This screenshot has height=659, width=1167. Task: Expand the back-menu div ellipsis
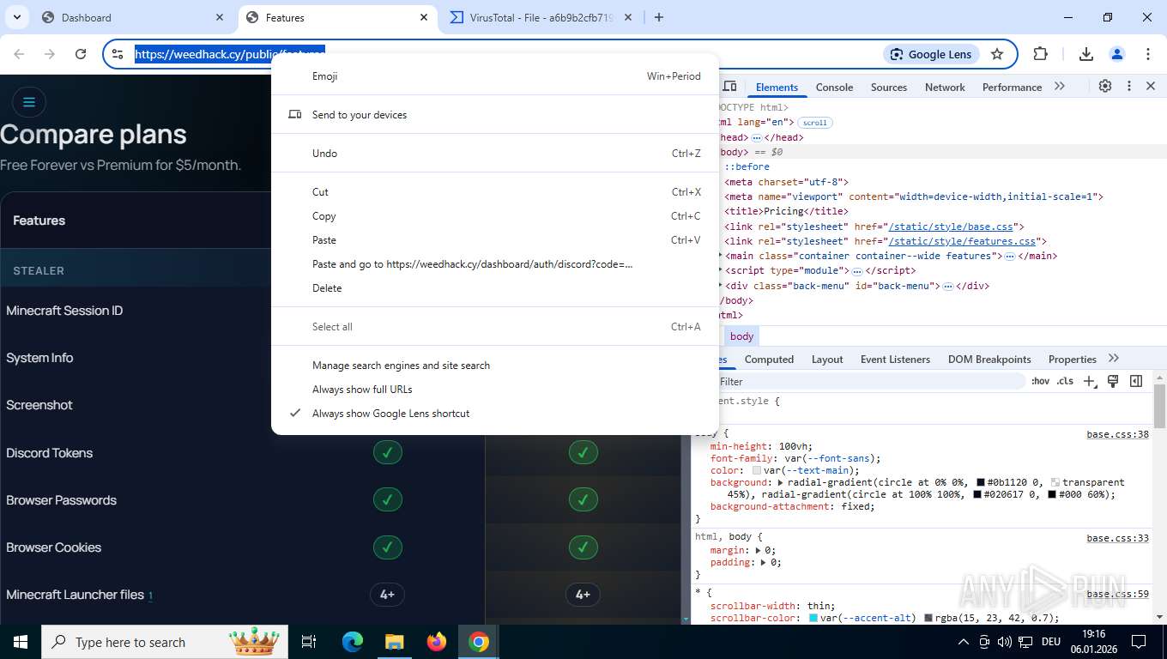947,286
